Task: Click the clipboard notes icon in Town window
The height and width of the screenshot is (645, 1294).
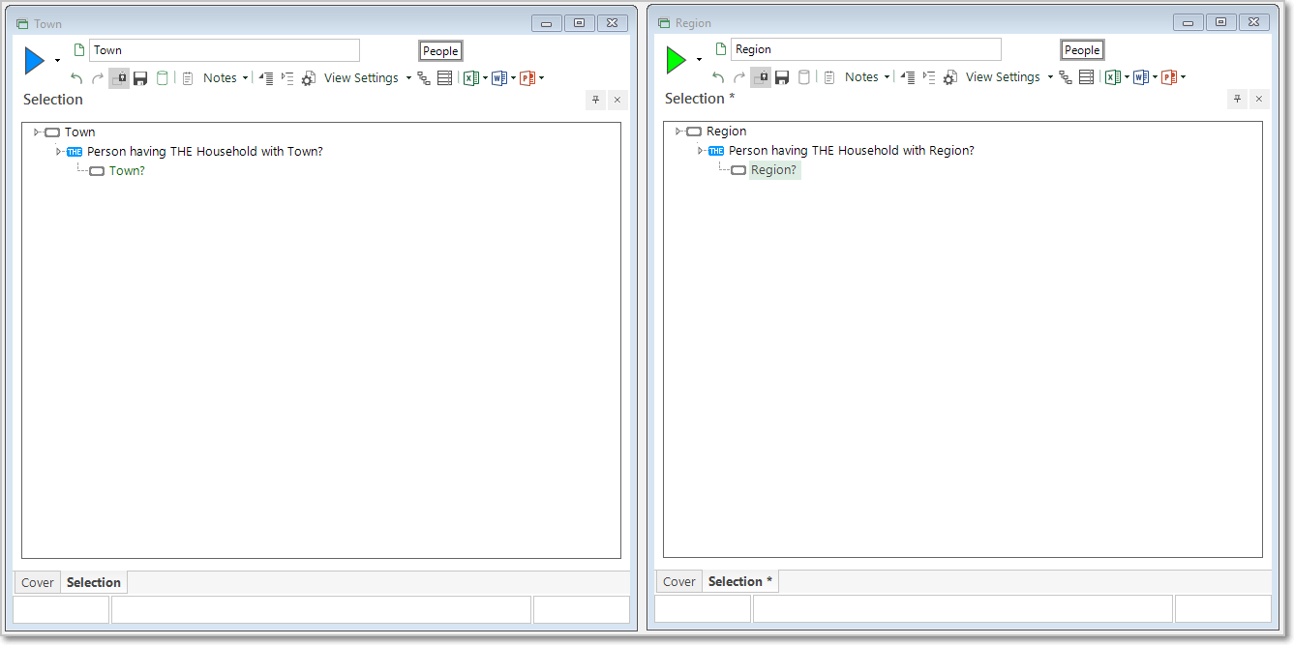Action: coord(188,78)
